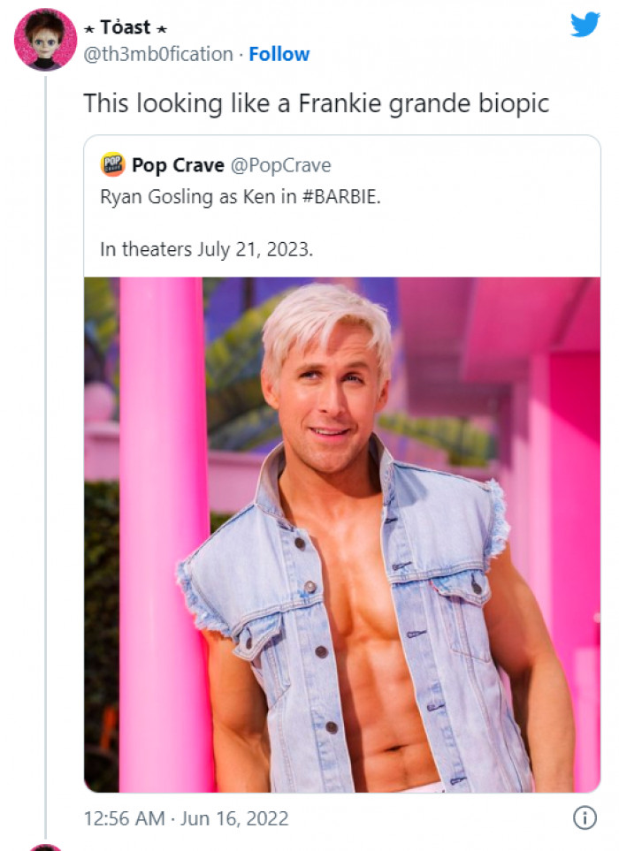Viewport: 619px width, 851px height.
Task: Click the Pop Crave logo avatar
Action: point(113,164)
